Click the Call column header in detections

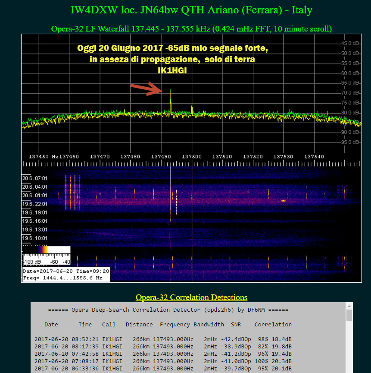coord(109,325)
